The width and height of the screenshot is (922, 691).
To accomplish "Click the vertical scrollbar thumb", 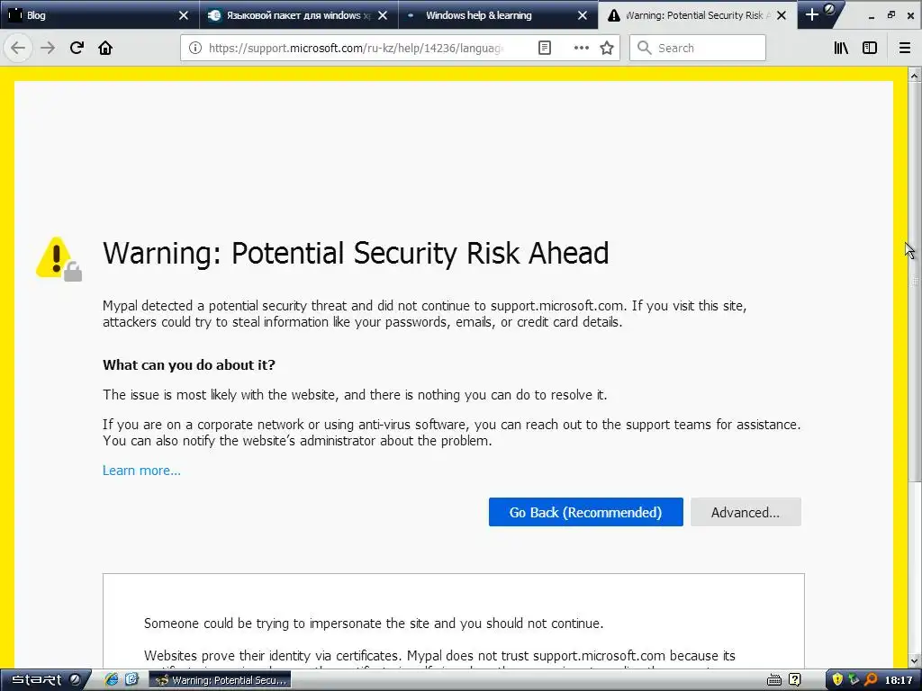I will tap(914, 282).
